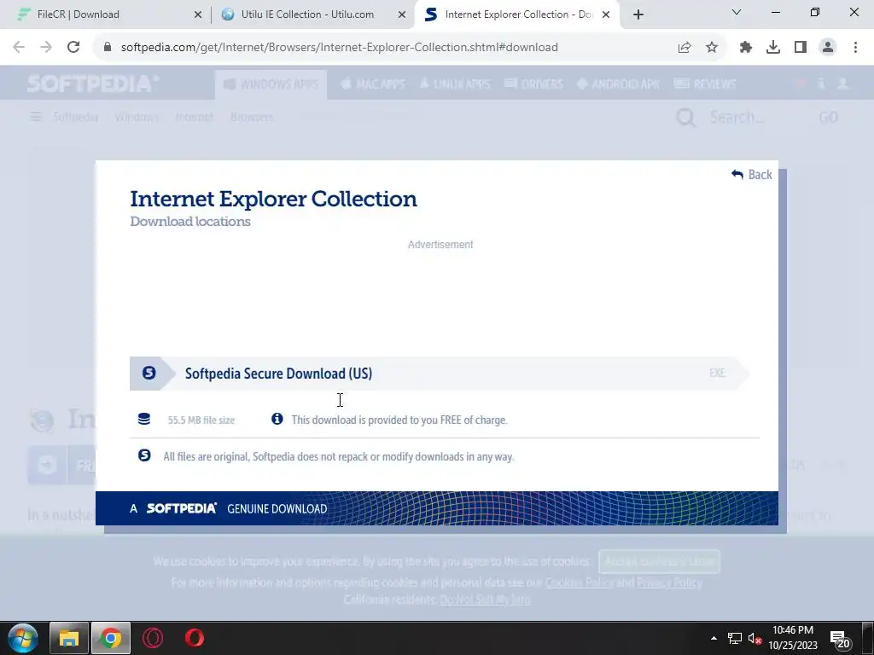Open the Cookies Policy link
The image size is (874, 655).
(x=579, y=582)
